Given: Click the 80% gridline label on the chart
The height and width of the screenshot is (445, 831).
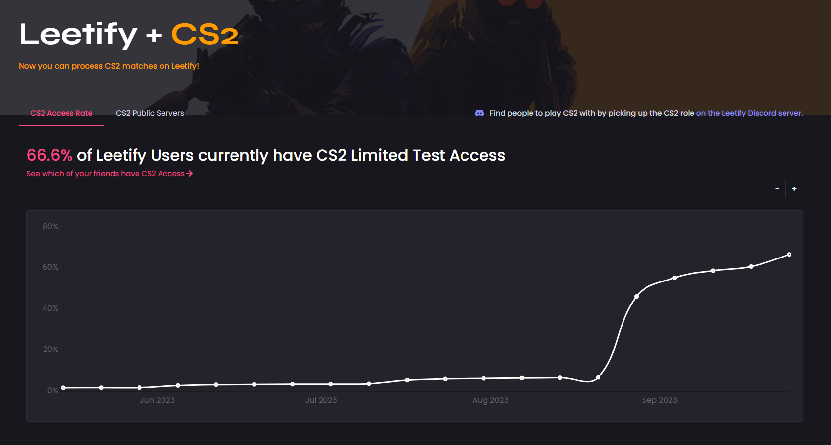Looking at the screenshot, I should [x=51, y=226].
